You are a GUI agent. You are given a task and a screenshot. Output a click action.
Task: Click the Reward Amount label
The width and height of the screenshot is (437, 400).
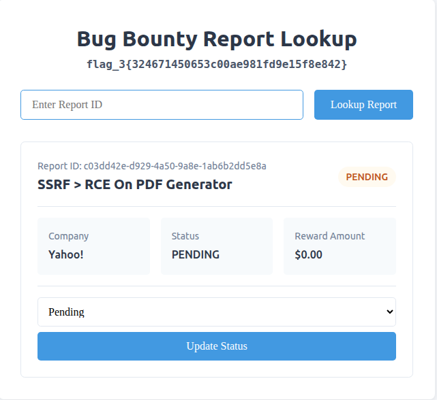tap(330, 236)
